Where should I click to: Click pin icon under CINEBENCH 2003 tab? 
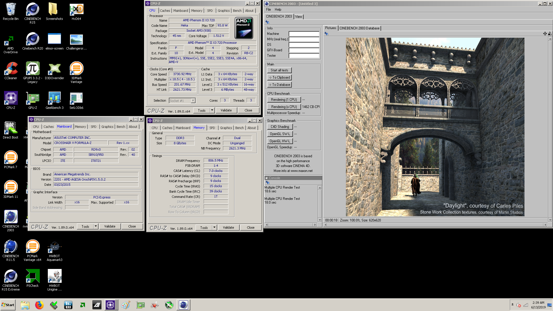point(267,22)
